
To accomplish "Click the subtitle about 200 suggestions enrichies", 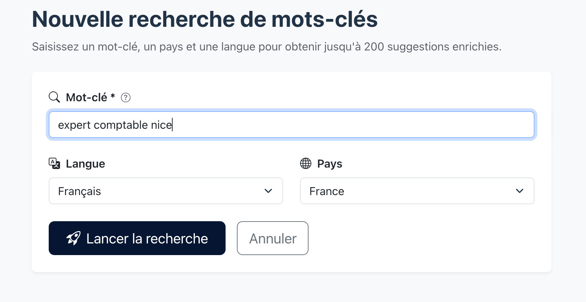I will (267, 47).
